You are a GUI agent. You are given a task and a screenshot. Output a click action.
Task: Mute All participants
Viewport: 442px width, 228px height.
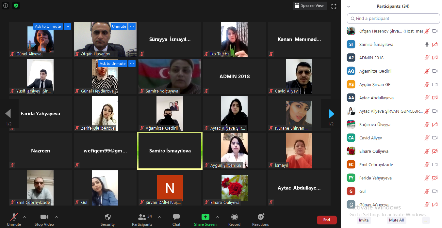[396, 220]
